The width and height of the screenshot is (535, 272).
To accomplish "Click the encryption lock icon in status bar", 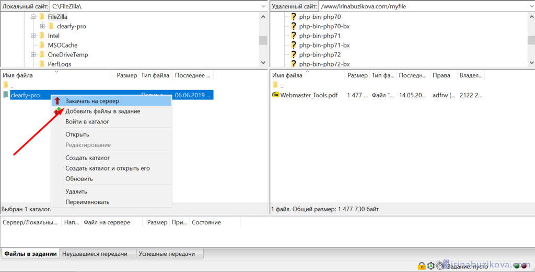I will [421, 266].
